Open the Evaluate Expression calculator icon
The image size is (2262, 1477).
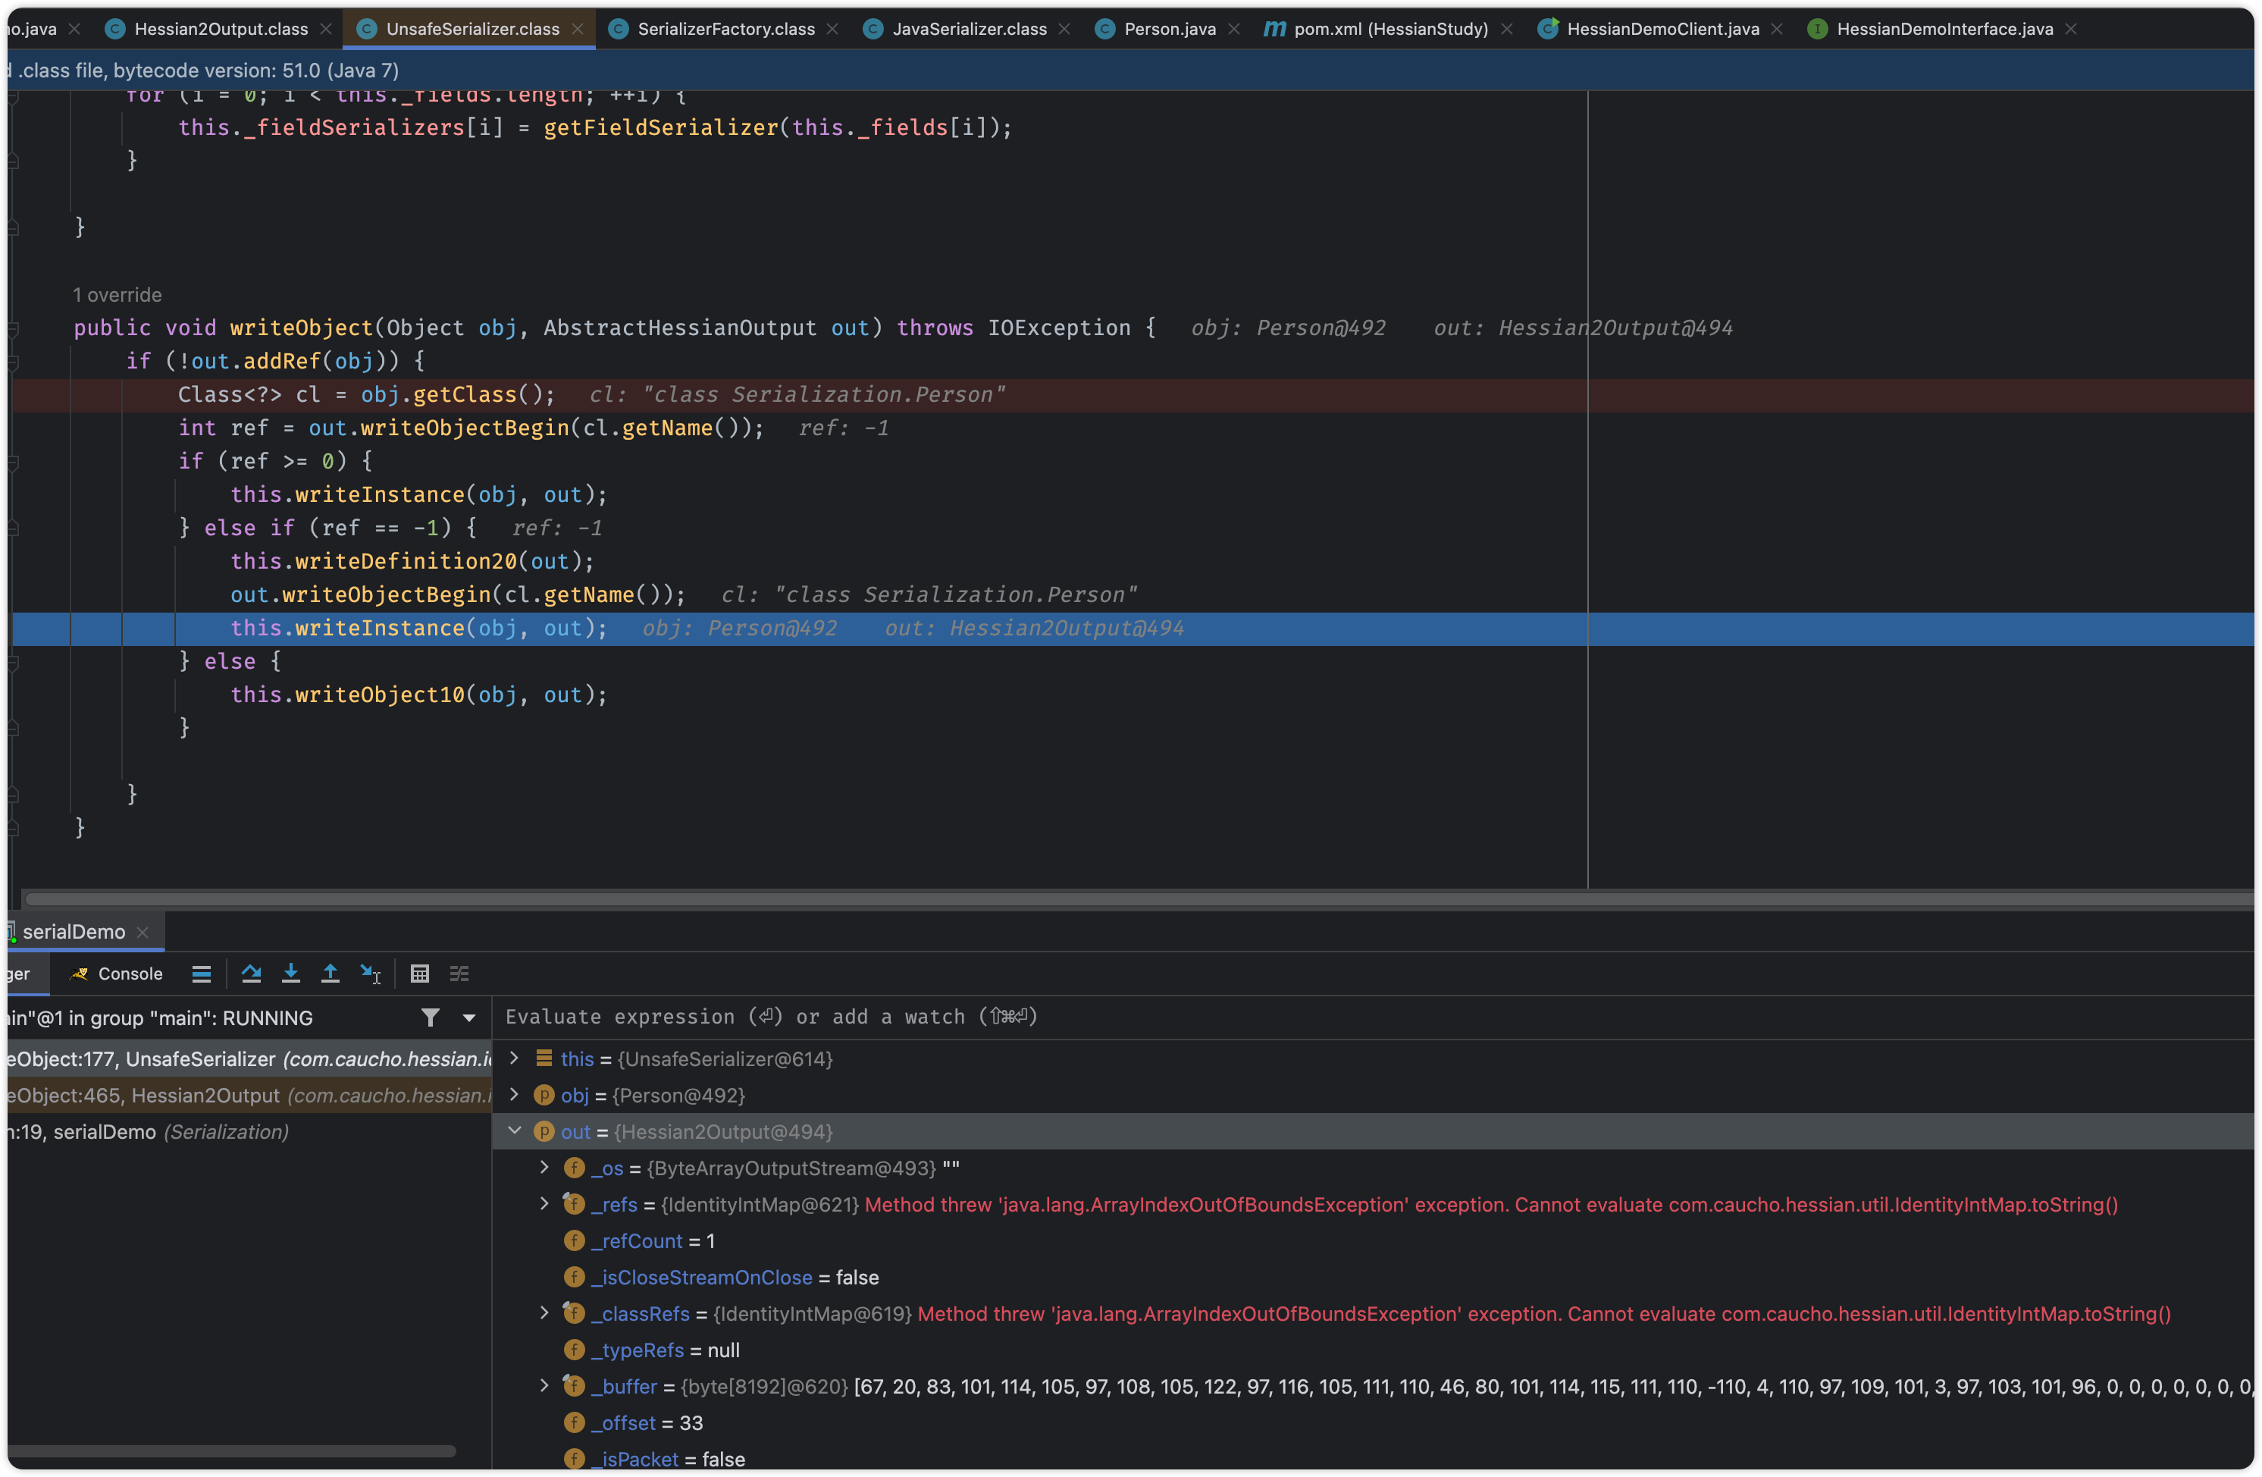(x=419, y=974)
